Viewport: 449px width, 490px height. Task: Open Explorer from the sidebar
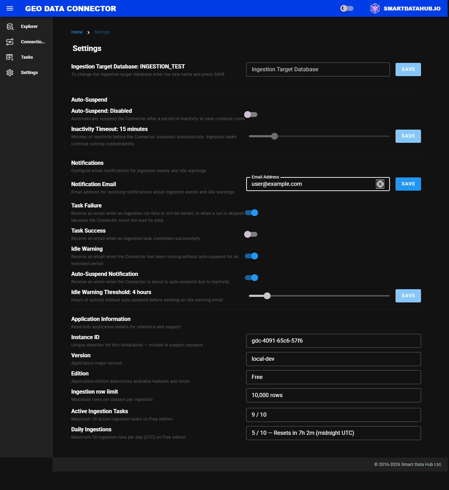[x=29, y=27]
